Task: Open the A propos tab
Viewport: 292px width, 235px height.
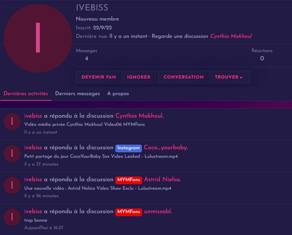Action: (118, 94)
